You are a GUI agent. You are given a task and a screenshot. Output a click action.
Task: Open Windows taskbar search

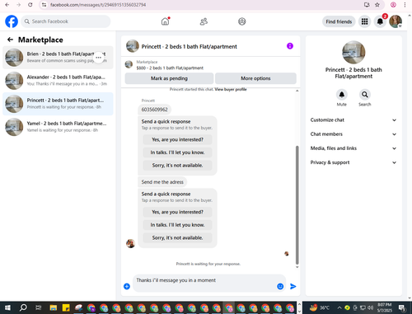[23, 307]
